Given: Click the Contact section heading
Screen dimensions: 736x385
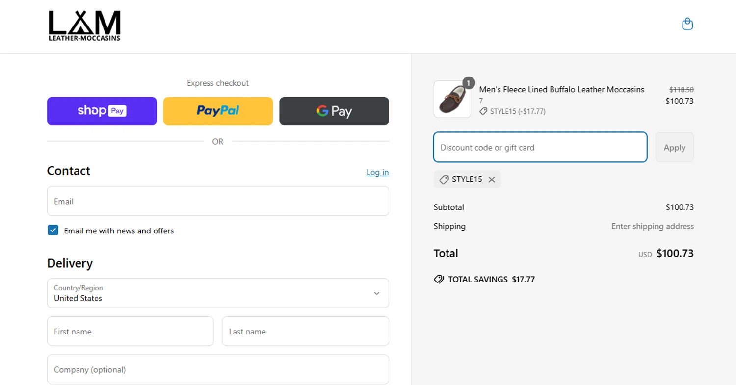Looking at the screenshot, I should tap(69, 171).
